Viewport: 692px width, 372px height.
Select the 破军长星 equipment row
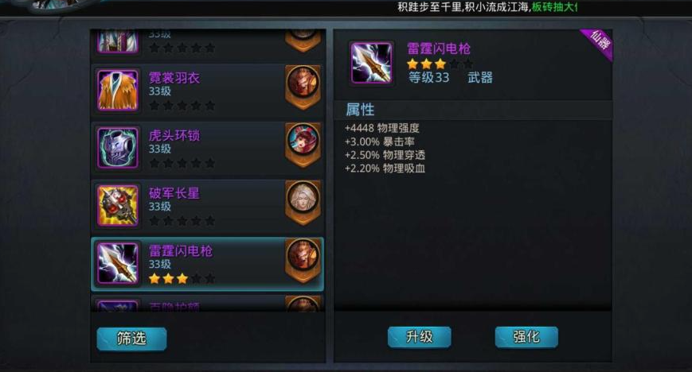pyautogui.click(x=208, y=207)
